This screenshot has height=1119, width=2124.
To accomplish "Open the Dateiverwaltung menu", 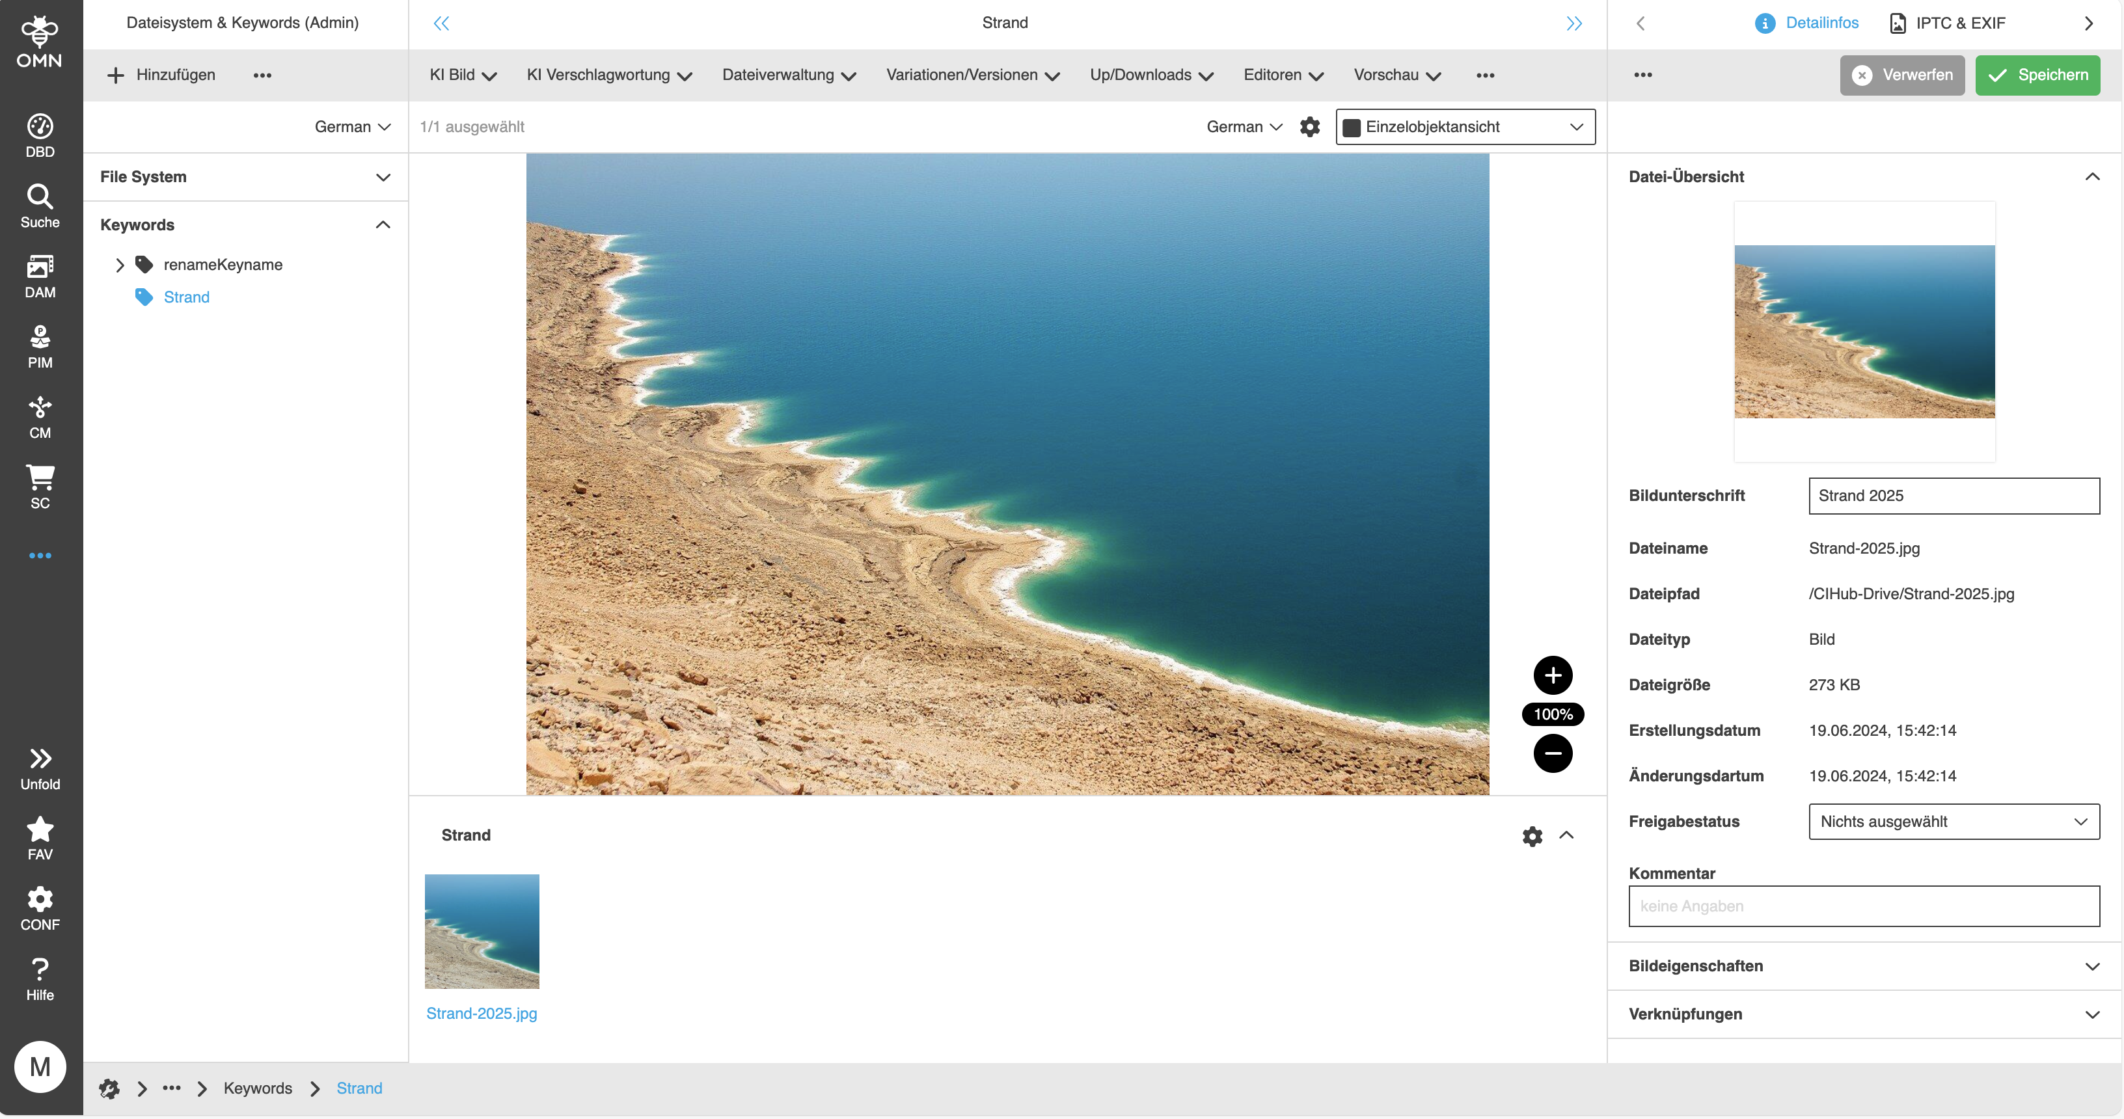I will tap(788, 75).
